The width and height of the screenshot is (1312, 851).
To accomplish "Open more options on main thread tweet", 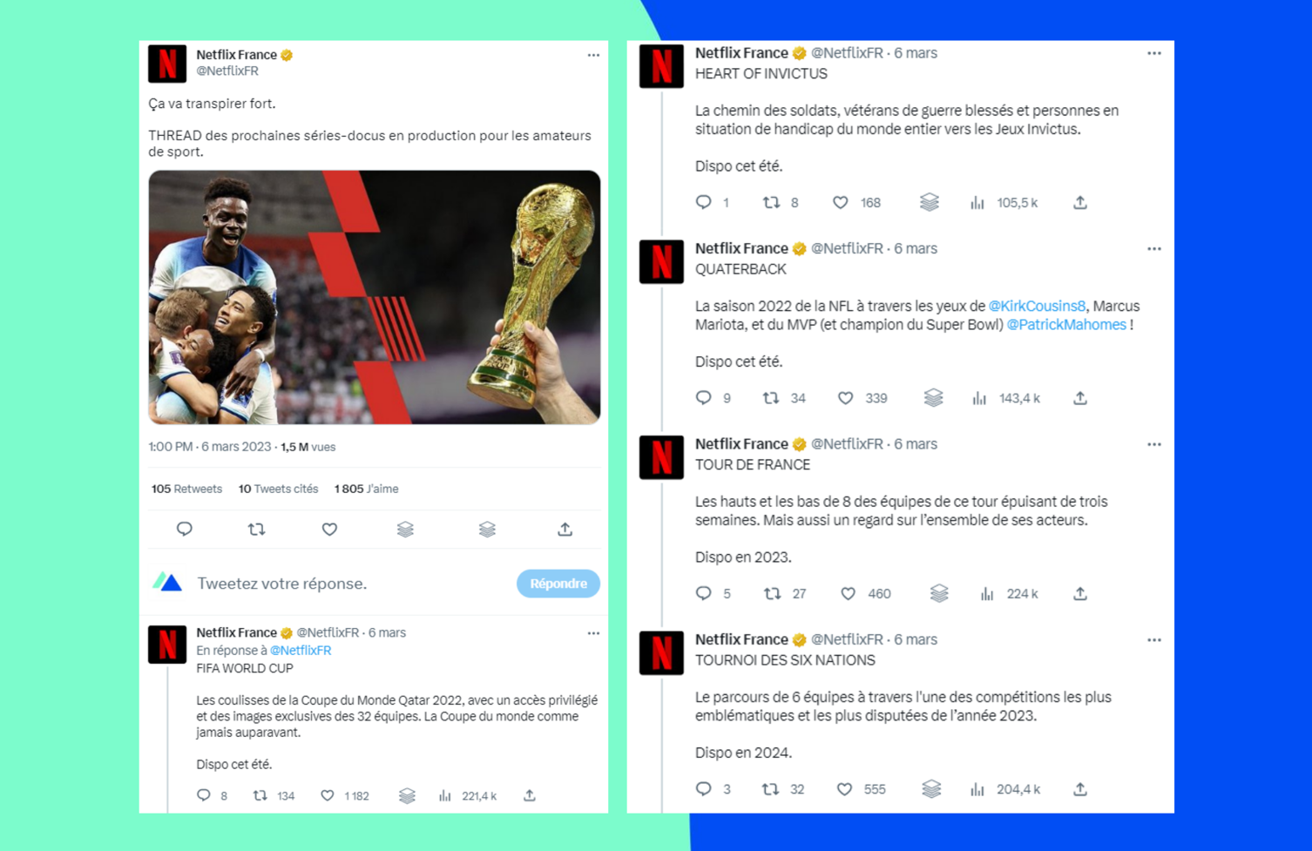I will click(x=593, y=55).
